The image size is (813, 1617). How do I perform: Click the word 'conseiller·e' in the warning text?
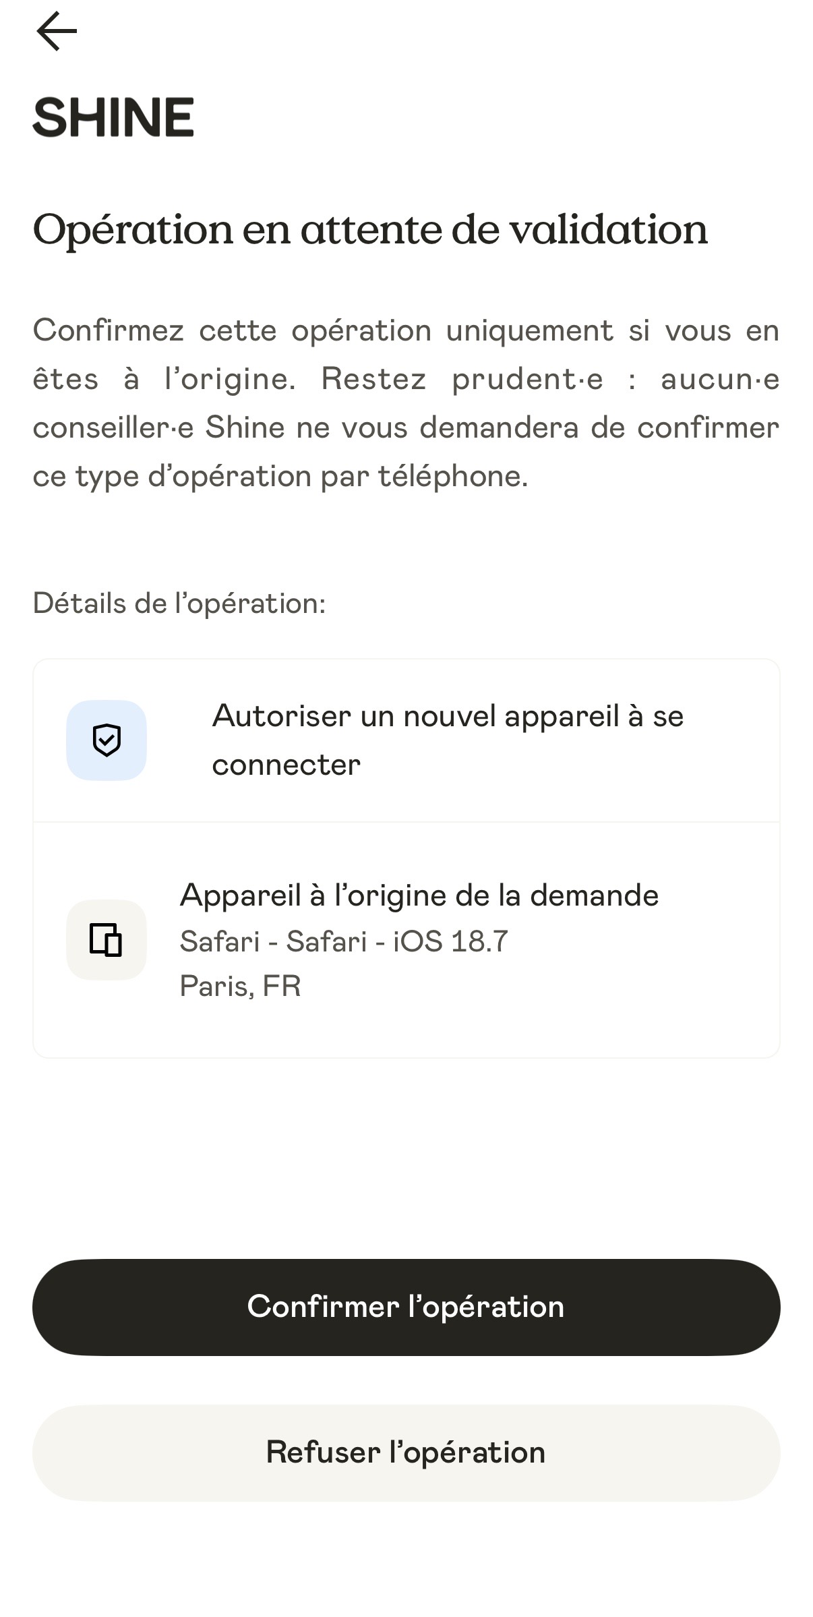(113, 428)
